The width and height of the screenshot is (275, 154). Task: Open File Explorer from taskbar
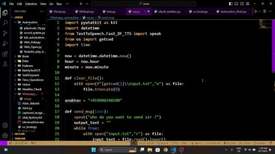coord(150,150)
